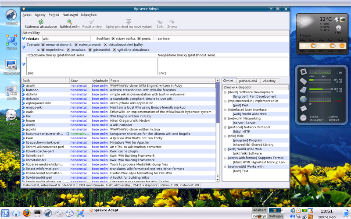Collapse the tags filter chevron
The image size is (351, 219).
[24, 64]
